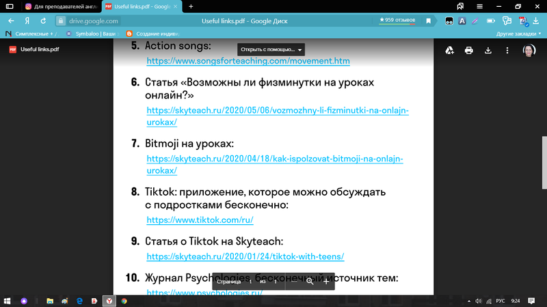Download the Useful links.pdf file
Screen dimensions: 547x307
tap(488, 50)
